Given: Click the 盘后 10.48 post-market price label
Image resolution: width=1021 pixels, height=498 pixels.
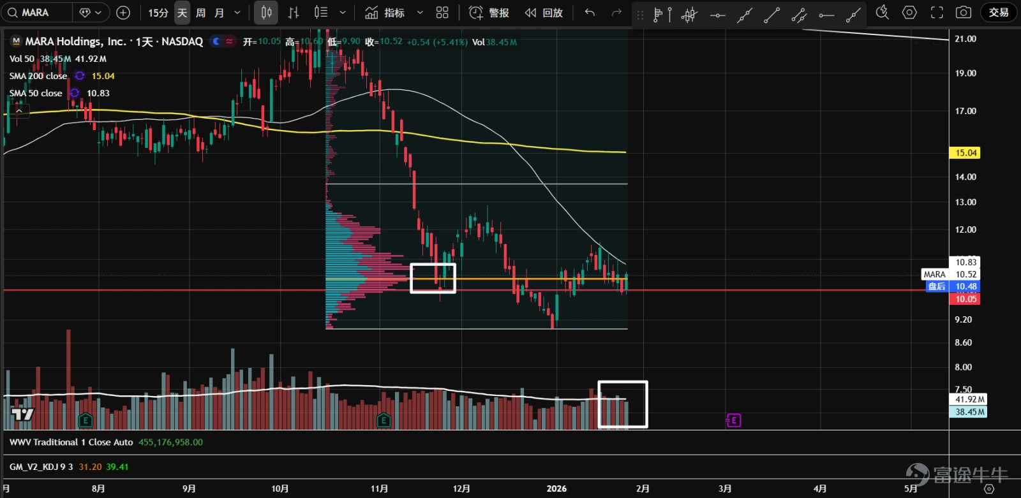Looking at the screenshot, I should [952, 287].
